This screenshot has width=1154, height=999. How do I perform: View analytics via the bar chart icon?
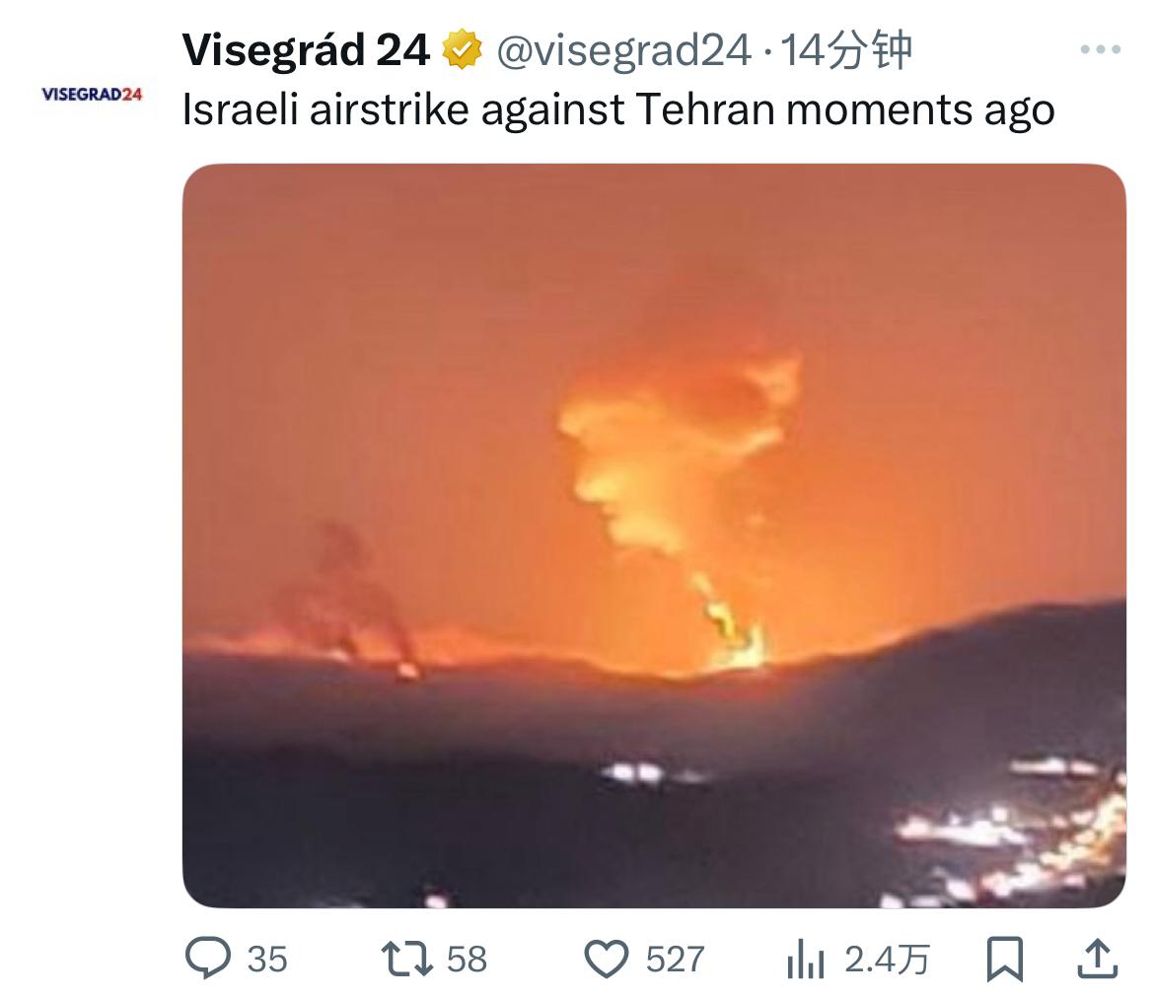click(x=806, y=960)
